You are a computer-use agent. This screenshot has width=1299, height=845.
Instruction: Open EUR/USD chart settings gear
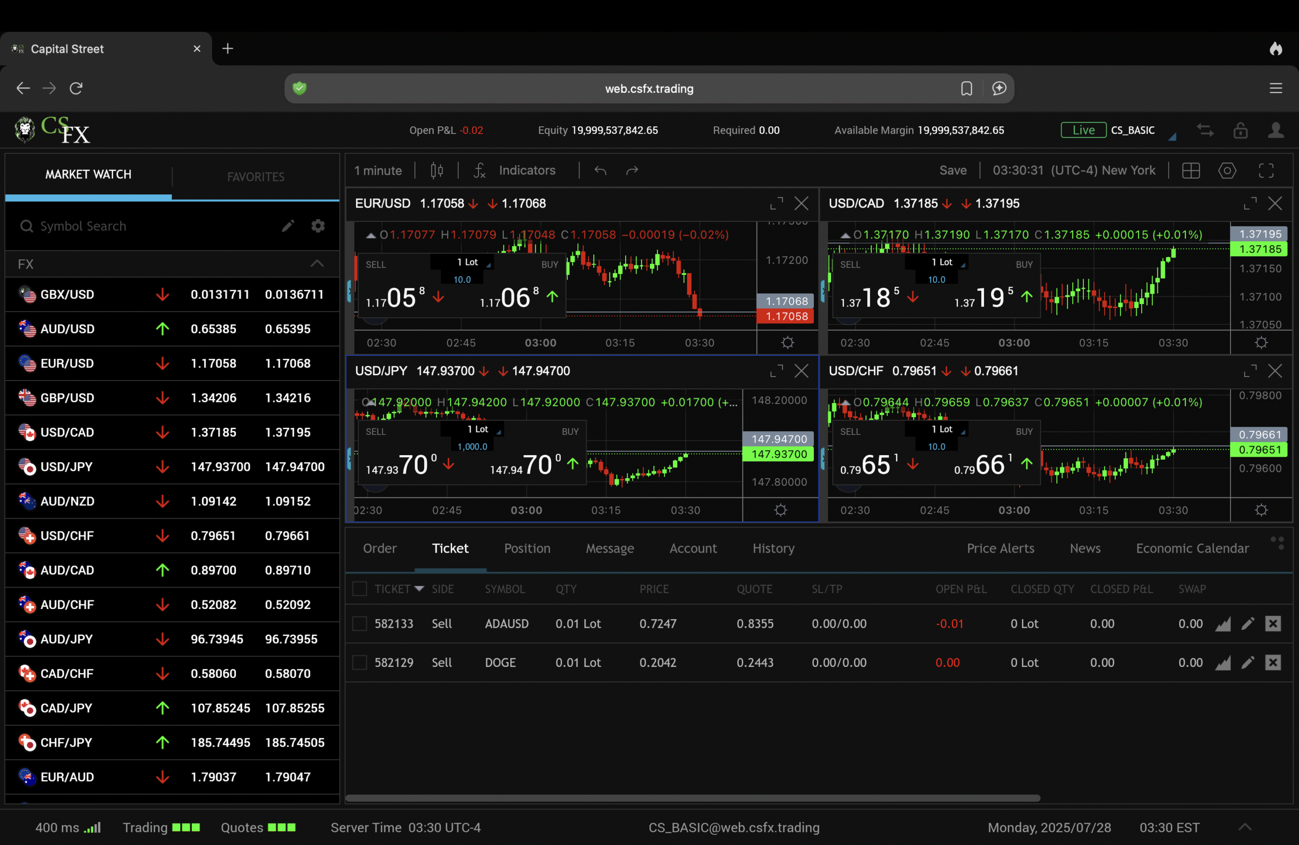(787, 343)
